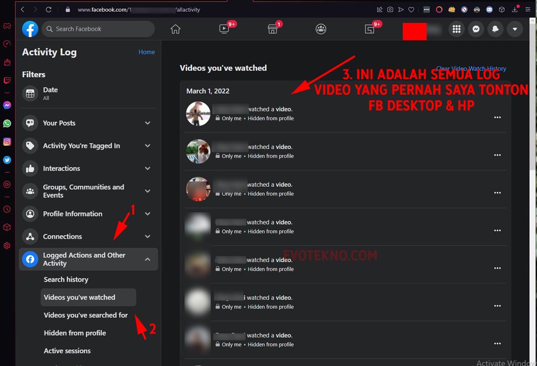The width and height of the screenshot is (537, 366).
Task: Select Search history in activity list
Action: (66, 279)
